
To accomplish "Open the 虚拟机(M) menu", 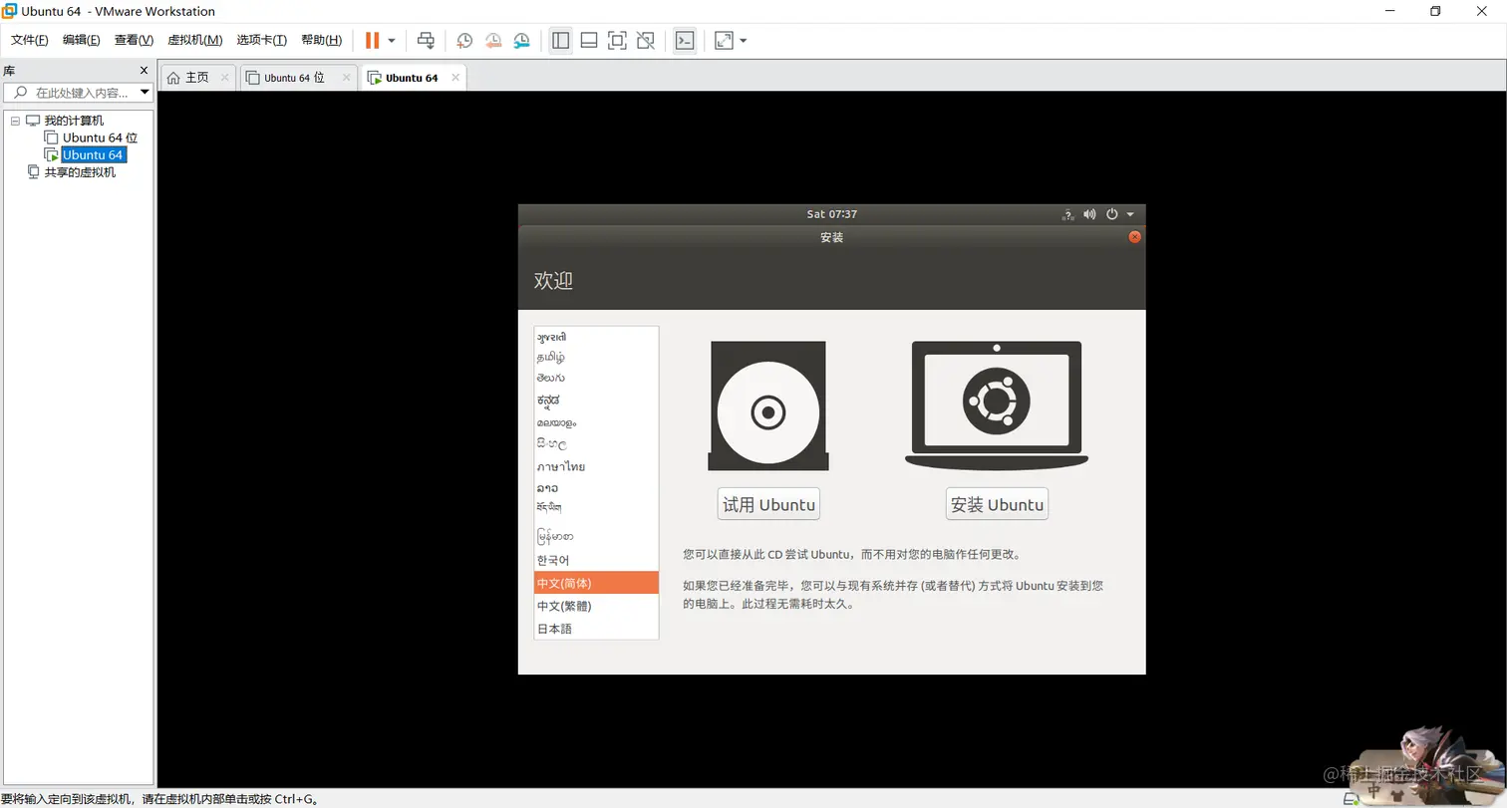I will tap(194, 40).
